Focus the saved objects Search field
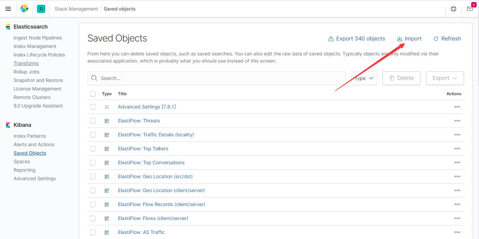Image resolution: width=479 pixels, height=239 pixels. pyautogui.click(x=217, y=78)
